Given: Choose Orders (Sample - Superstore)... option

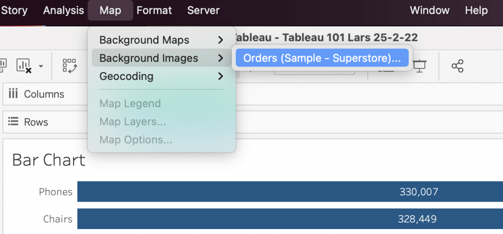Looking at the screenshot, I should tap(322, 58).
